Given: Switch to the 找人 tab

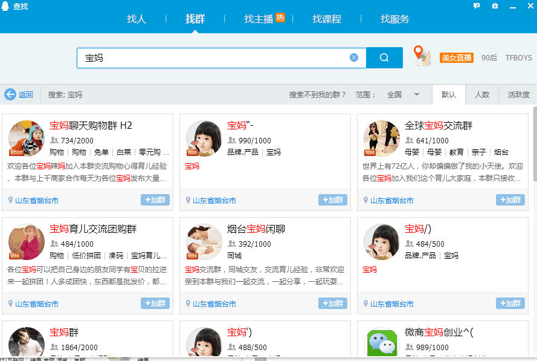Looking at the screenshot, I should [x=137, y=19].
